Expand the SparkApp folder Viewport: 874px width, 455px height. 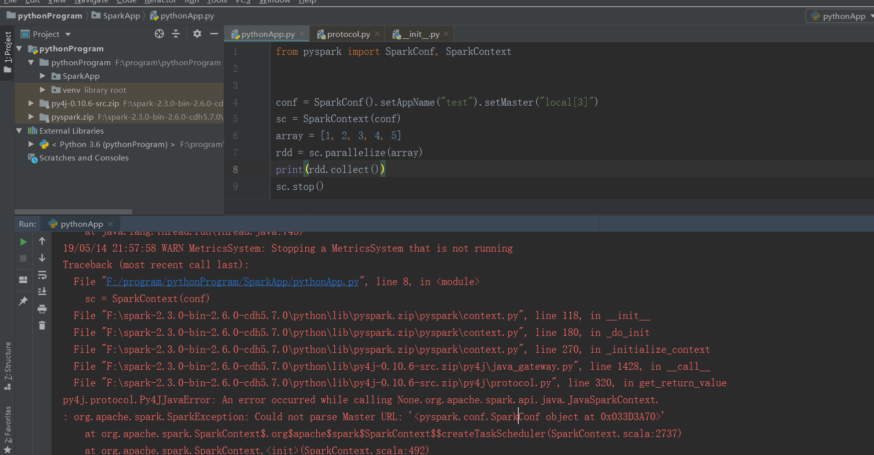pos(42,76)
